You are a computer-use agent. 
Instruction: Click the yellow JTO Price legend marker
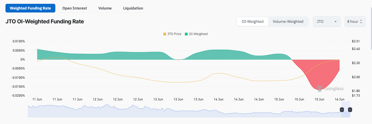[x=164, y=34]
